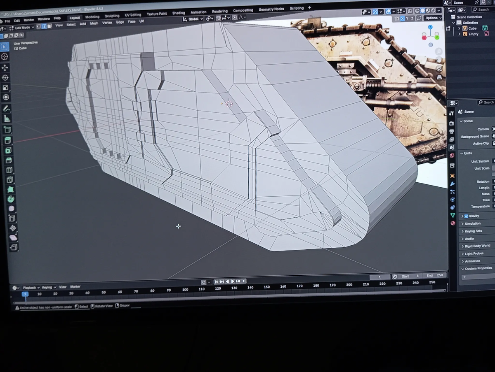495x372 pixels.
Task: Select the Rotate tool in the toolbar
Action: tap(6, 78)
